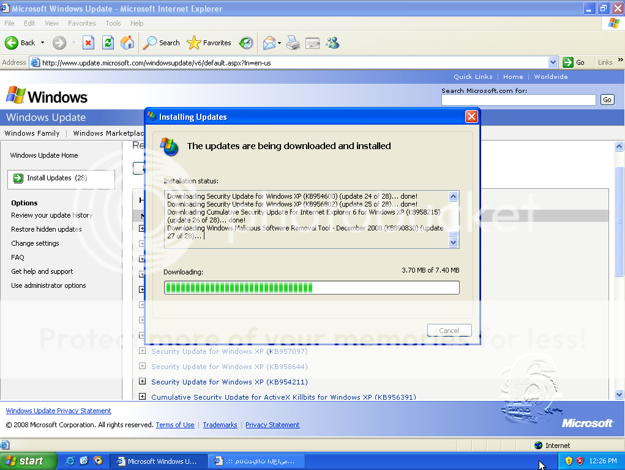Image resolution: width=625 pixels, height=470 pixels.
Task: Open the Favorites menu
Action: (x=81, y=23)
